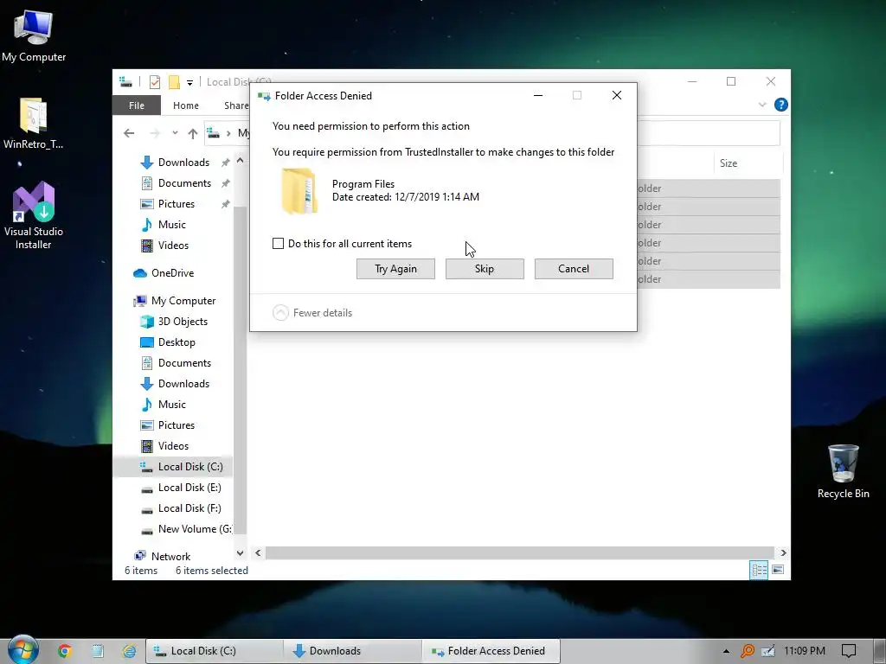This screenshot has height=664, width=886.
Task: Expand the ribbon with the chevron
Action: 762,105
